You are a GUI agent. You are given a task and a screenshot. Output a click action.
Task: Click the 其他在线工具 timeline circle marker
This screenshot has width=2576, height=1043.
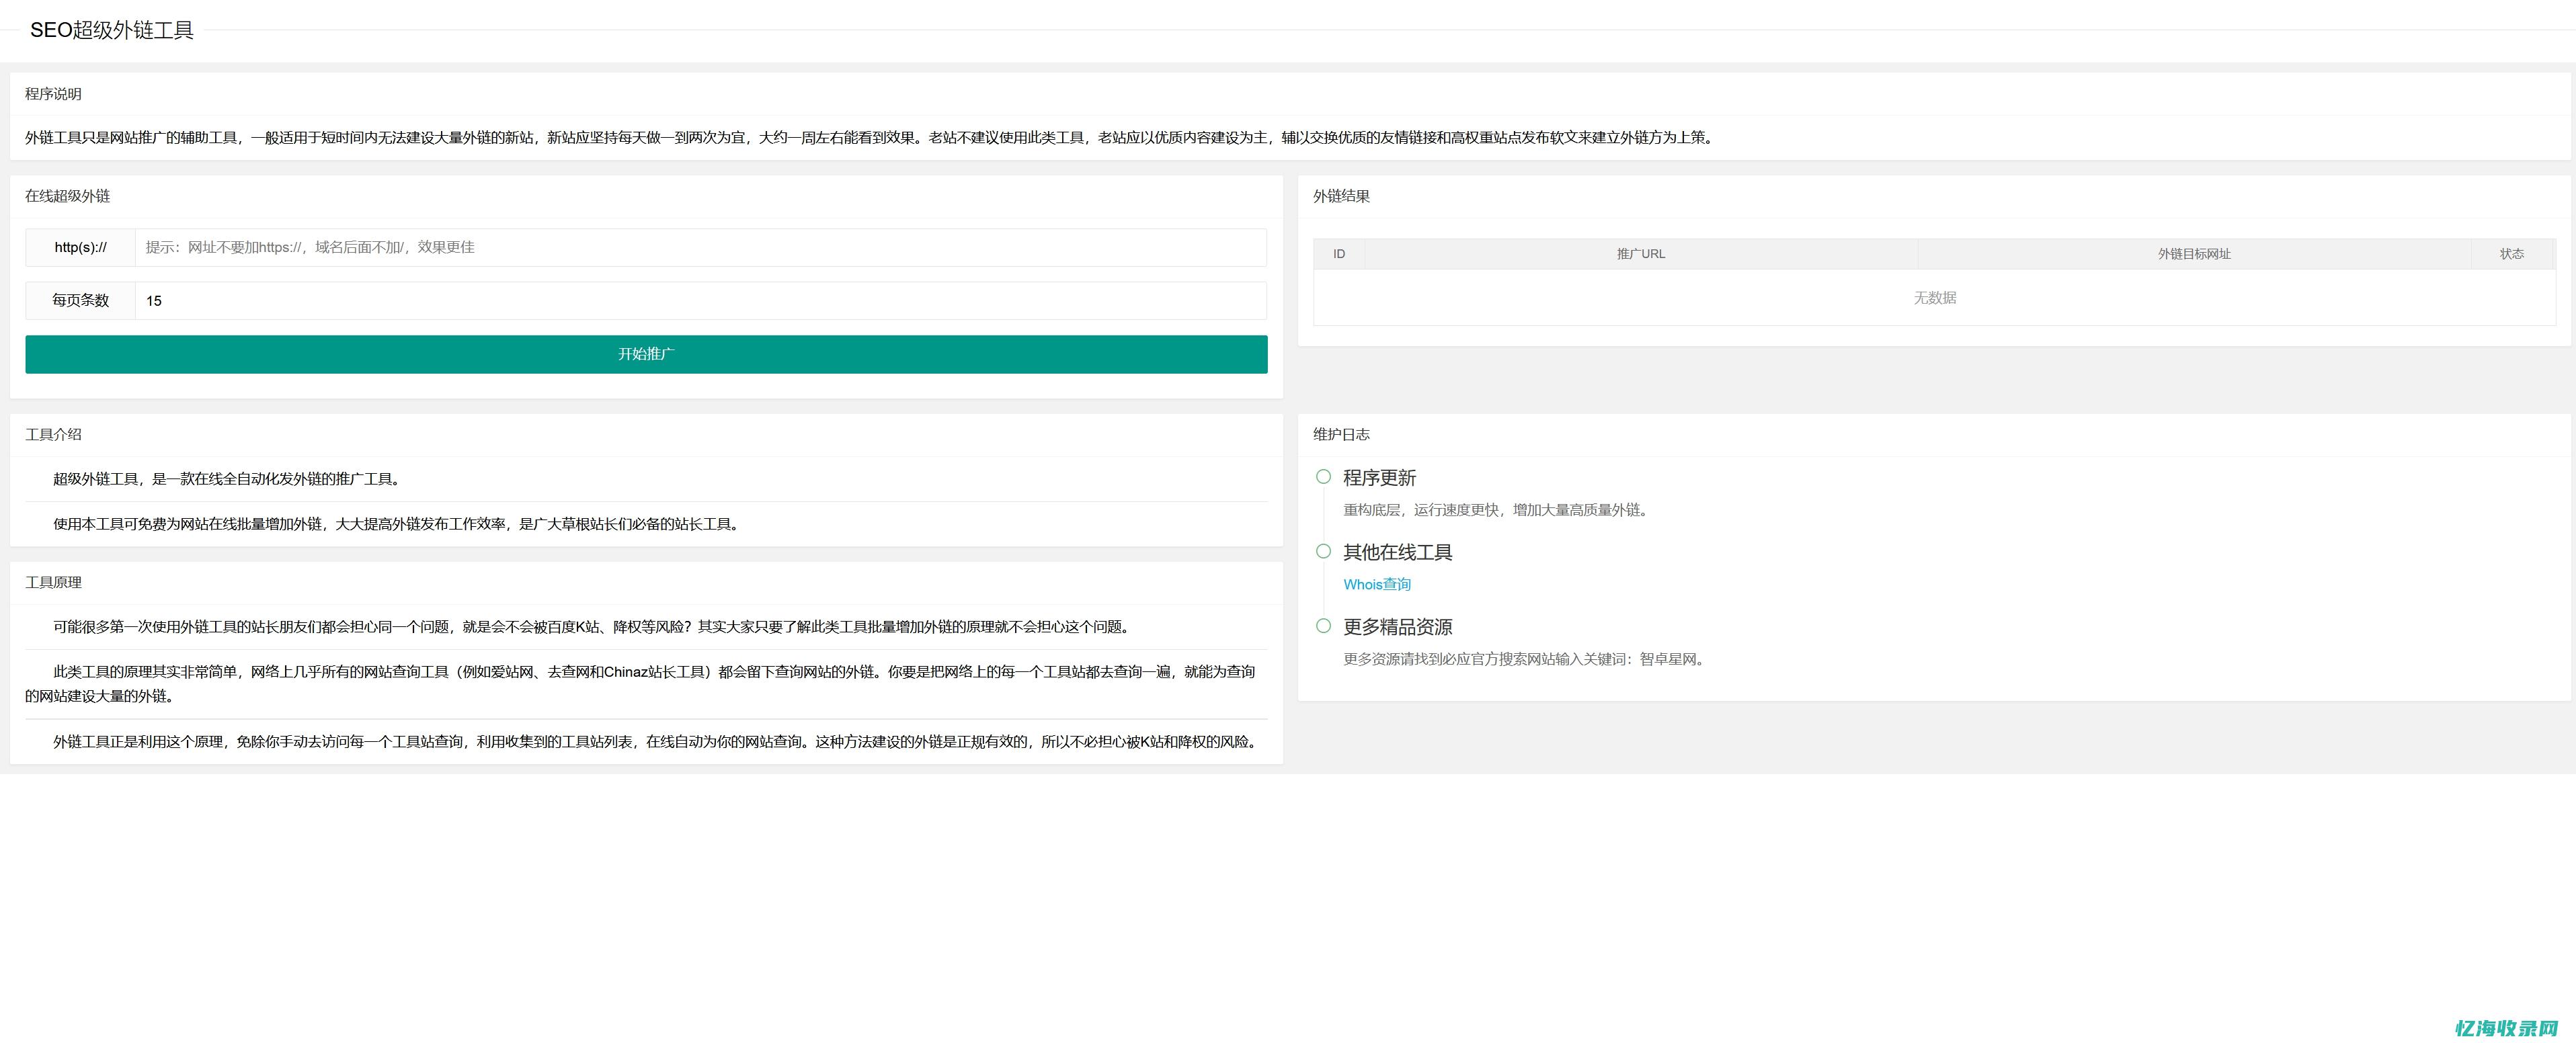click(x=1323, y=551)
